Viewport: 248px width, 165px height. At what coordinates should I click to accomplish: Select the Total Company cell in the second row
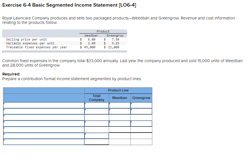click(97, 111)
